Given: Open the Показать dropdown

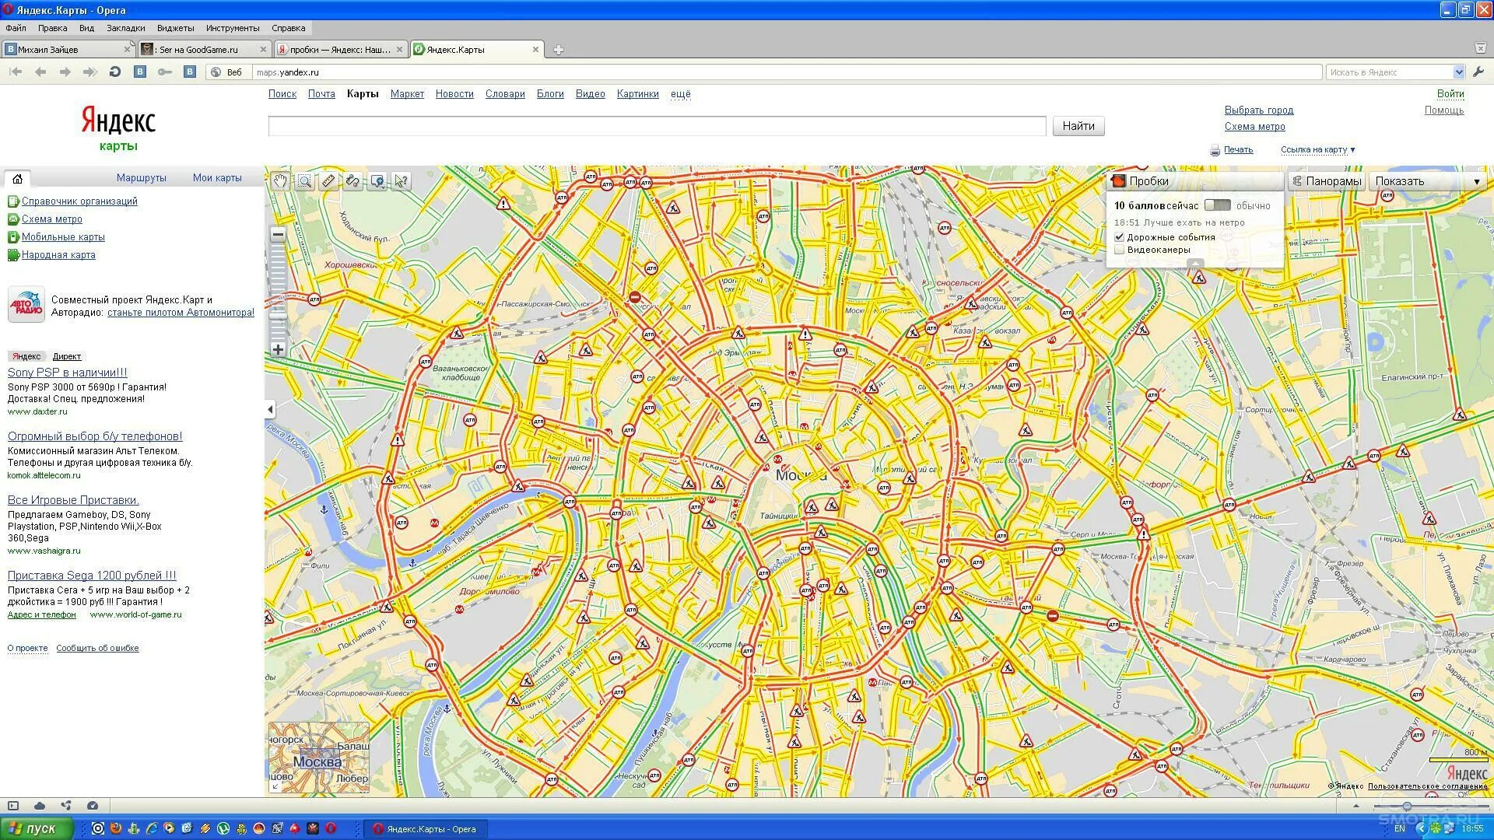Looking at the screenshot, I should click(1427, 181).
